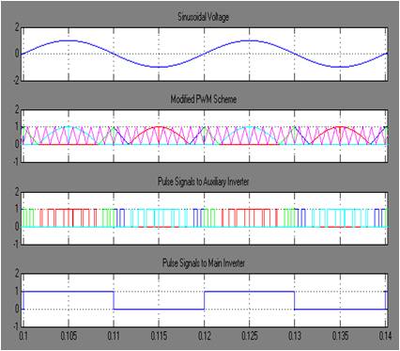Click the 0.13 x-axis tick label

295,336
